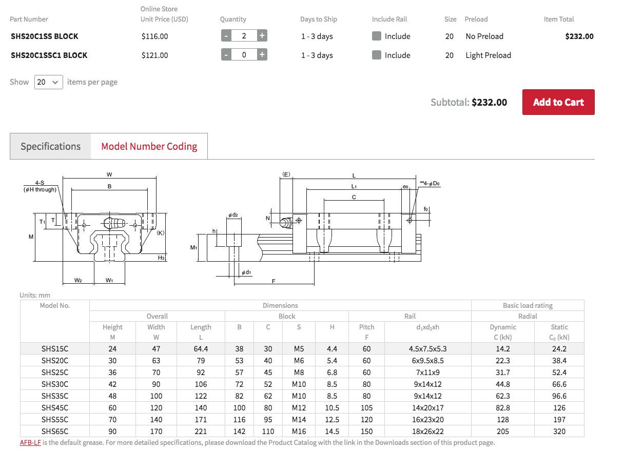Check Include Rail for SHS20C1SS BLOCK
This screenshot has width=624, height=470.
pyautogui.click(x=377, y=36)
